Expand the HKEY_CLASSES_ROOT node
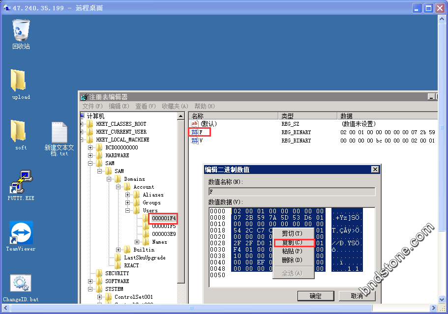This screenshot has height=314, width=448. pos(82,124)
